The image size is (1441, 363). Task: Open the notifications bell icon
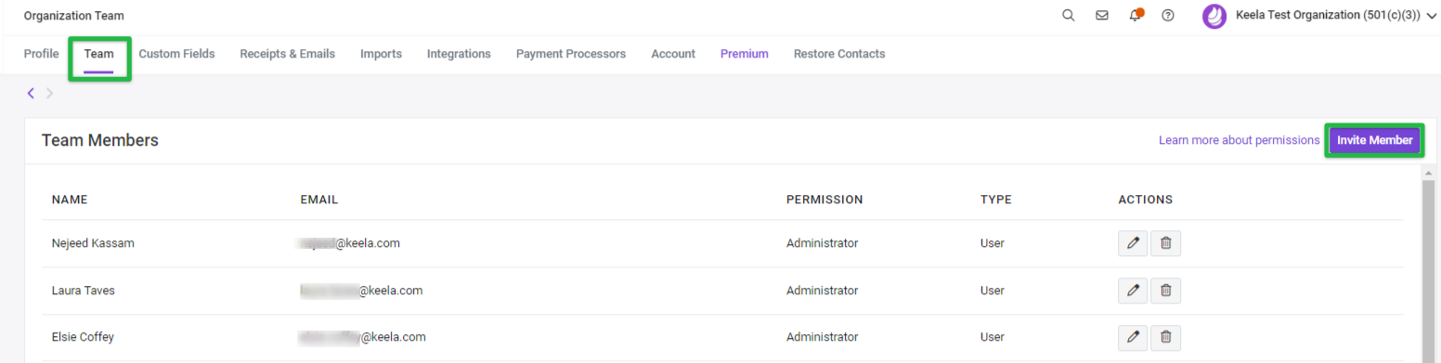tap(1136, 15)
